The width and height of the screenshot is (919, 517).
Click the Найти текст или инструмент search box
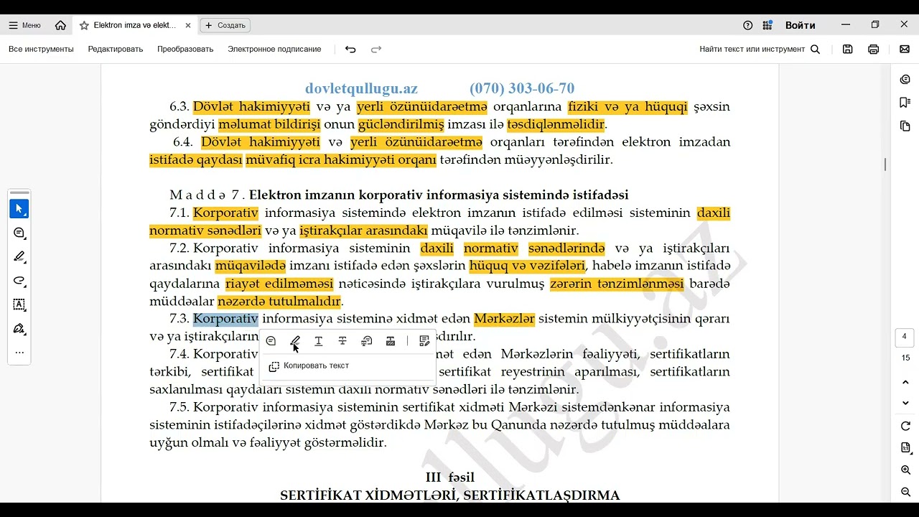pos(760,50)
